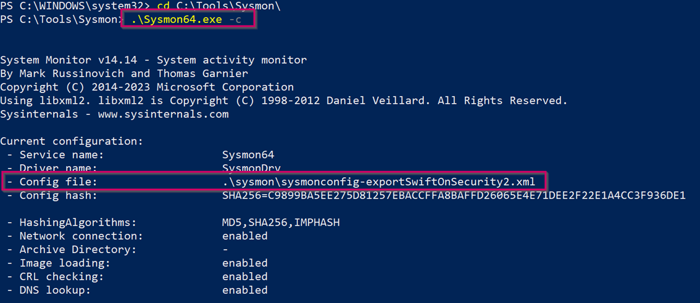Viewport: 700px width, 303px height.
Task: Click the SHA256 config hash value
Action: tap(454, 196)
